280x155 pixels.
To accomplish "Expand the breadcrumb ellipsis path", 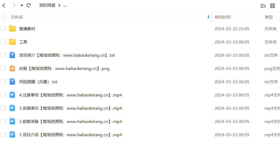I will pos(65,6).
